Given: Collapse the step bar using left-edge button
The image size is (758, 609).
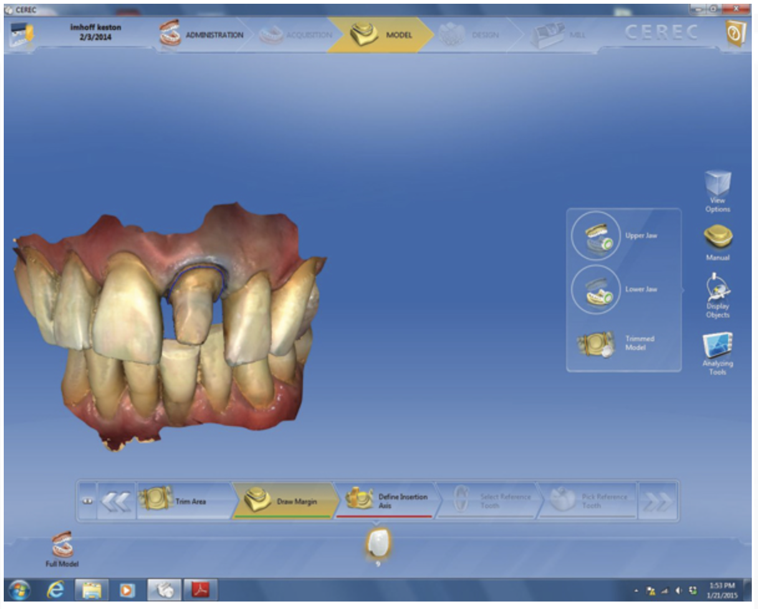Looking at the screenshot, I should tap(87, 501).
